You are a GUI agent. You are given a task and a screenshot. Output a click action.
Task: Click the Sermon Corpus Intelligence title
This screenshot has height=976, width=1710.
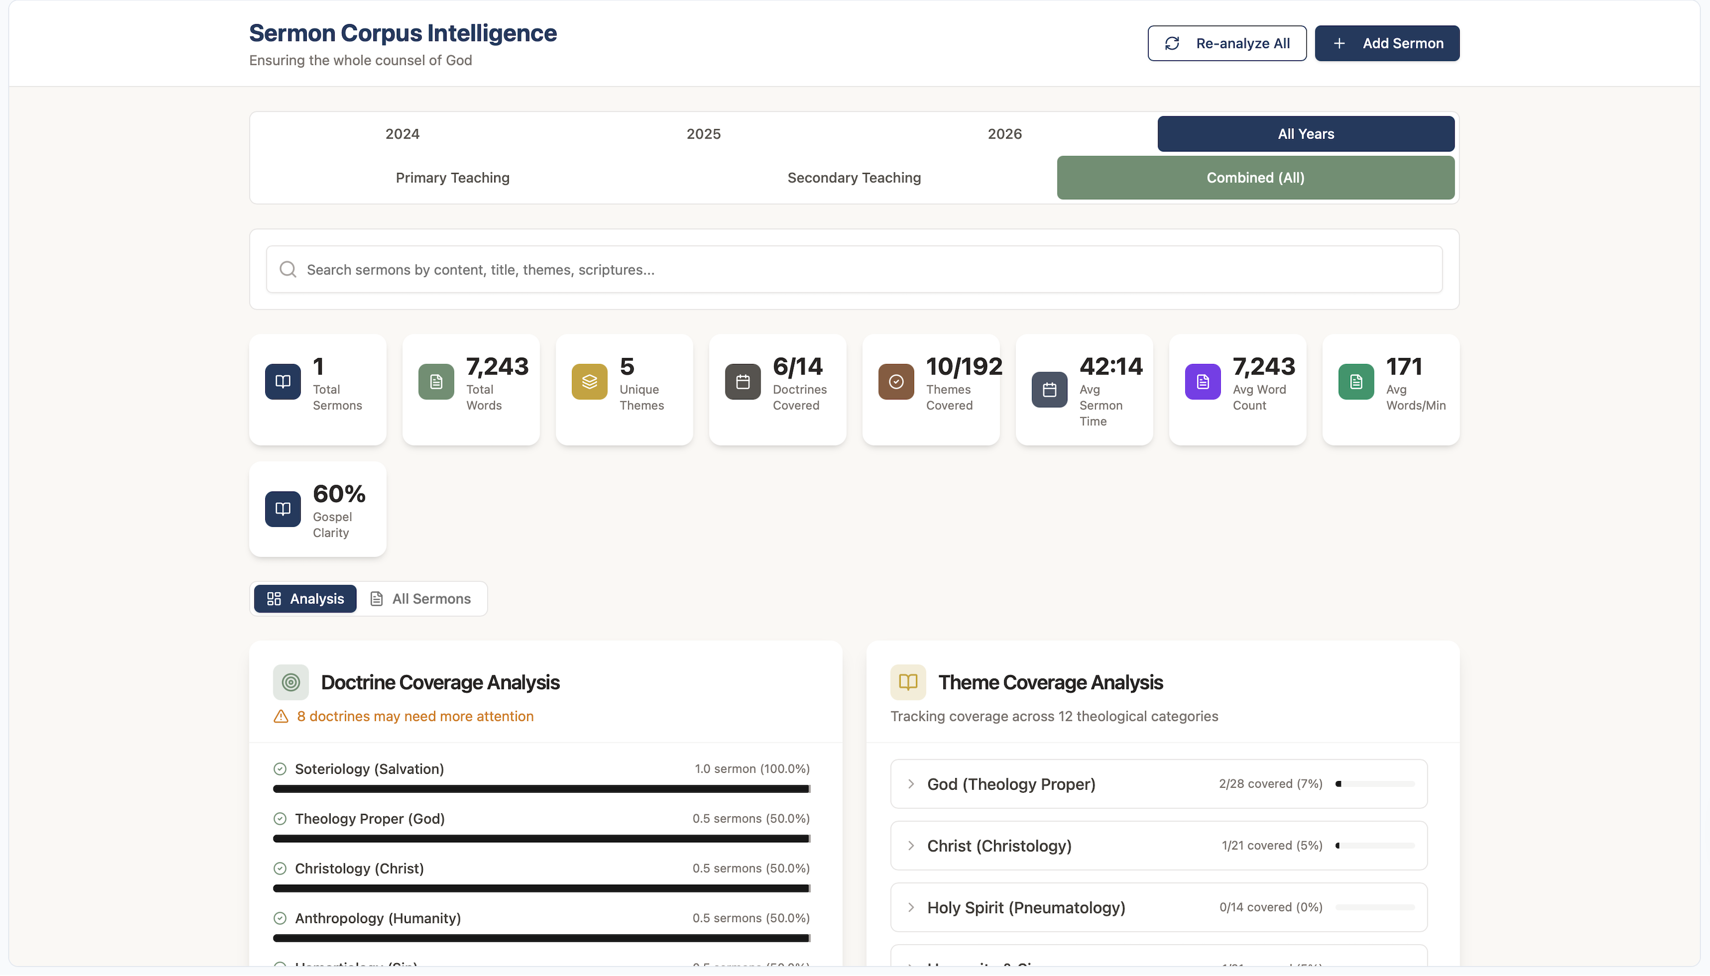point(403,33)
